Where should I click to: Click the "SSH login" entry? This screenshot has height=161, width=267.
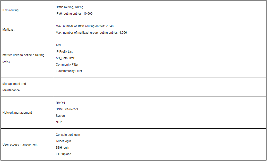(63, 148)
